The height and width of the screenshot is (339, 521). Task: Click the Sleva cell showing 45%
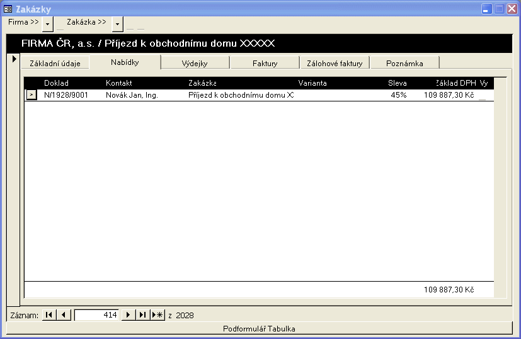[x=398, y=95]
